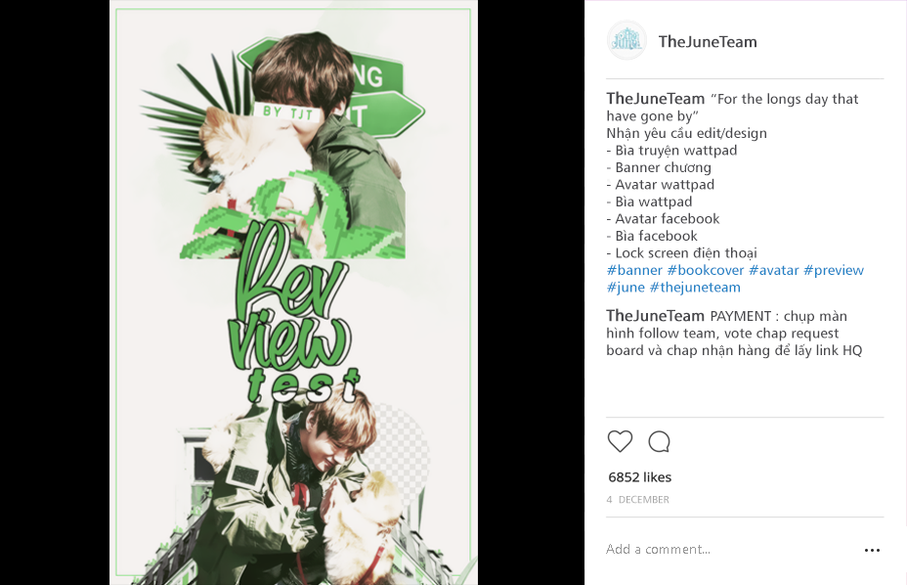Open the #banner hashtag
Viewport: 907px width, 585px height.
634,270
